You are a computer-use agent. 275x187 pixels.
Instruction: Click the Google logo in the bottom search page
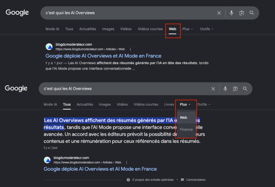16,89
